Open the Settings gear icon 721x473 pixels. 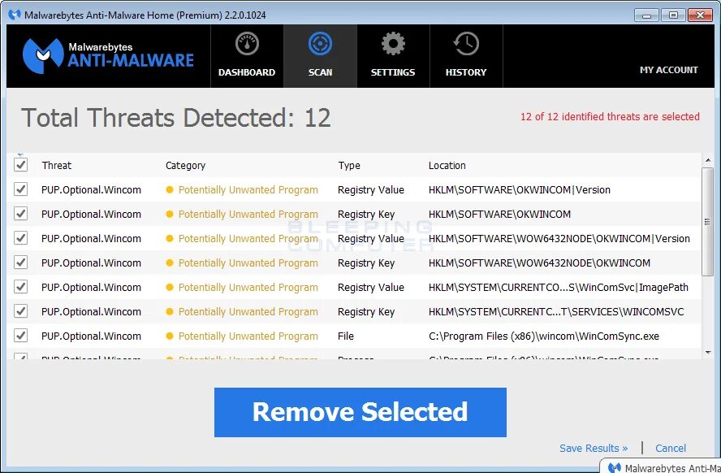pos(393,44)
